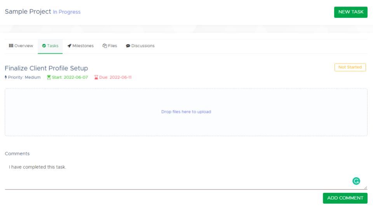
Task: Click the Grammarly icon in comment box
Action: coord(356,181)
